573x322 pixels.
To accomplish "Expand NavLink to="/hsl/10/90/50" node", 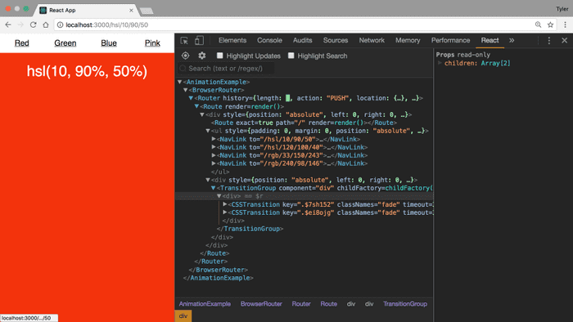I will click(x=214, y=139).
